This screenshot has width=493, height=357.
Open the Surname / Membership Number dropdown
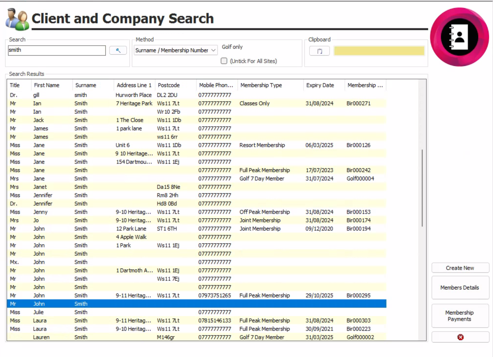point(176,50)
